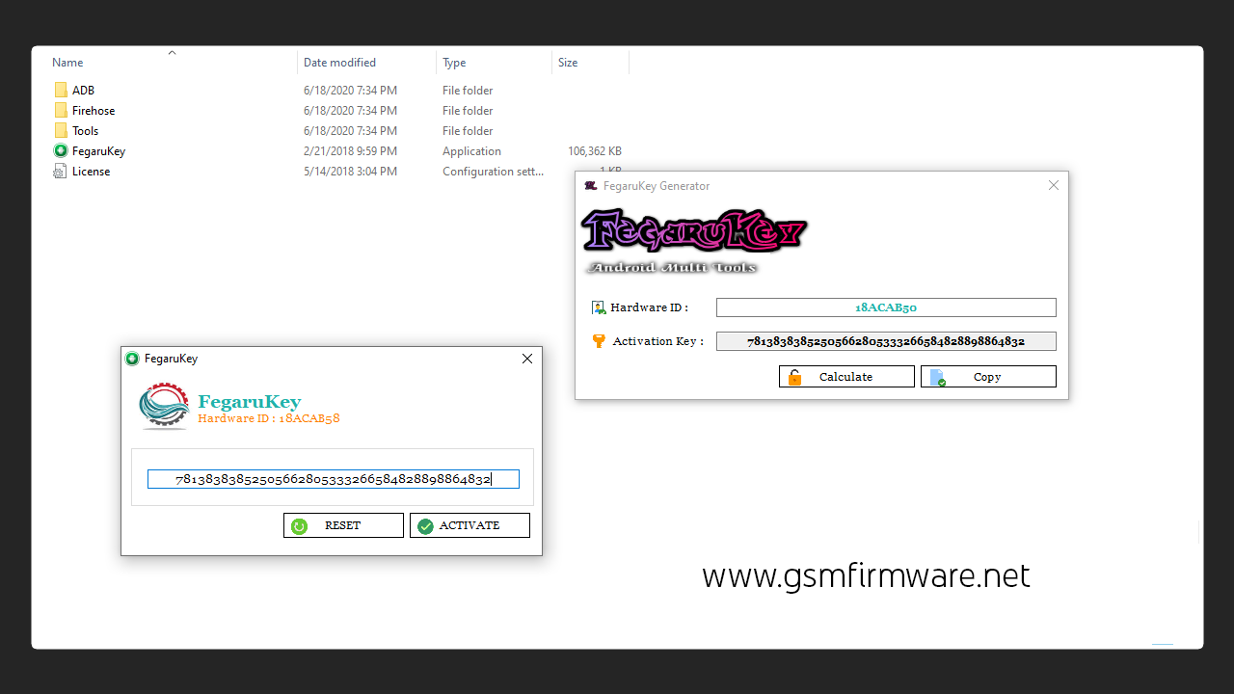
Task: Click the sort chevron on Name column
Action: click(x=172, y=53)
